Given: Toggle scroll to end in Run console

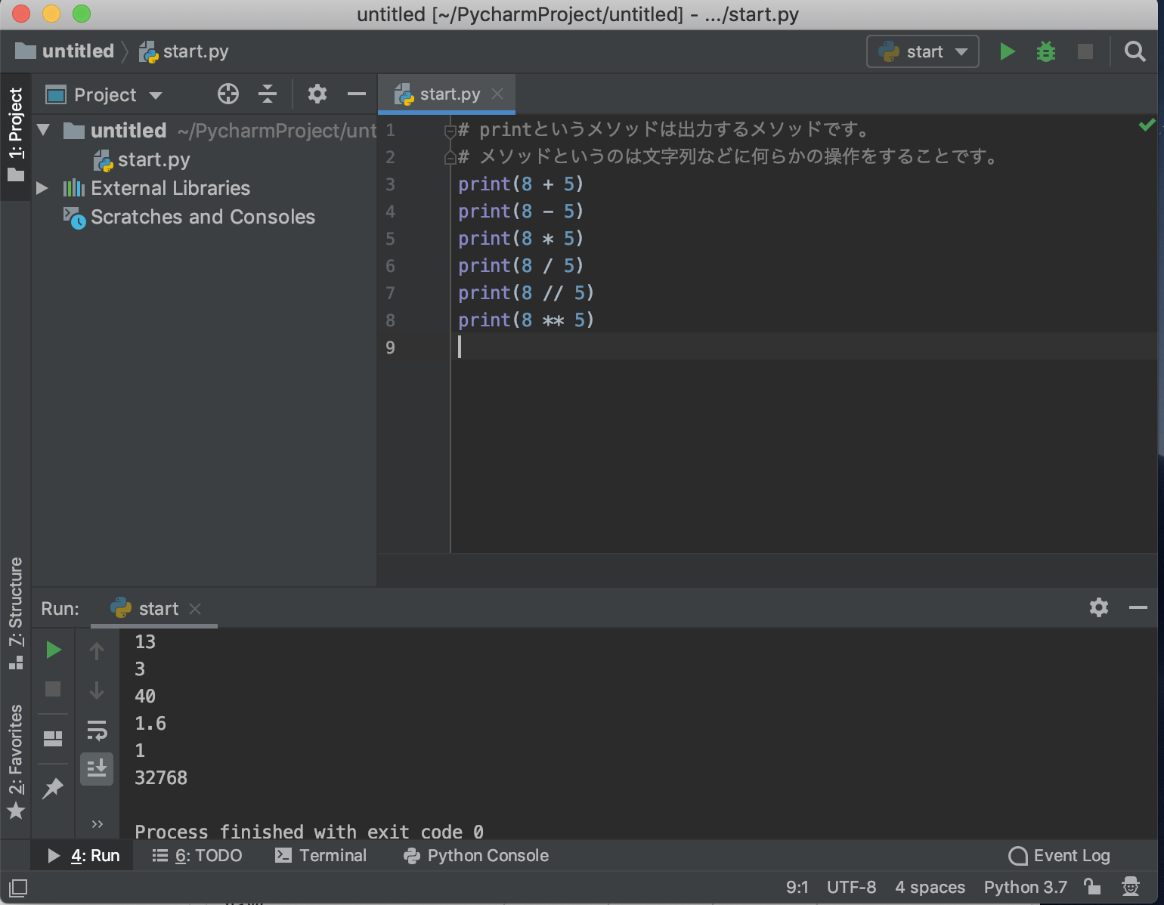Looking at the screenshot, I should 97,769.
